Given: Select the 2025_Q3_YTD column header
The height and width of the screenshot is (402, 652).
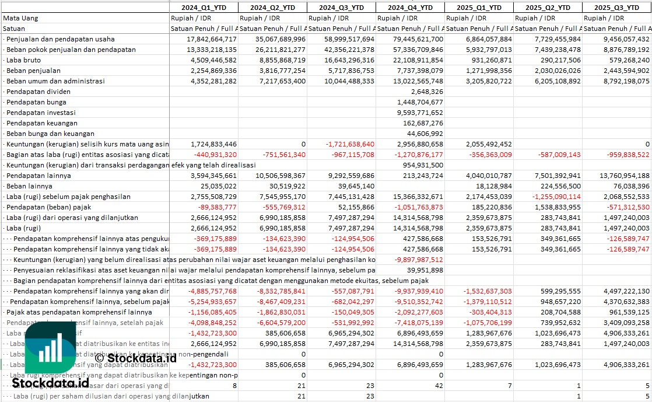Looking at the screenshot, I should point(616,8).
